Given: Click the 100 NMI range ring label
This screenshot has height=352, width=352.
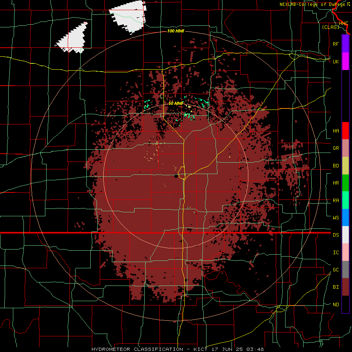Looking at the screenshot, I should 176,31.
